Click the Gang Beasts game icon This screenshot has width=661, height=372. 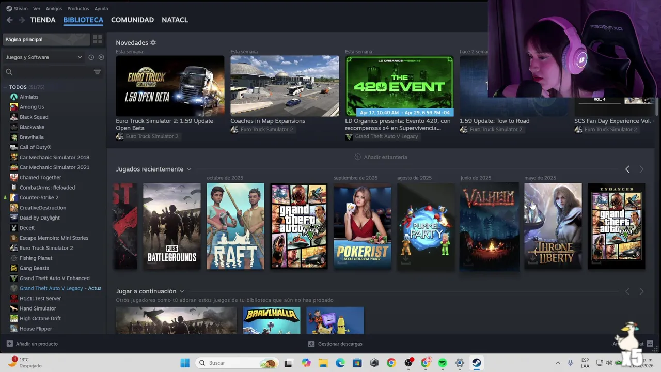click(14, 268)
